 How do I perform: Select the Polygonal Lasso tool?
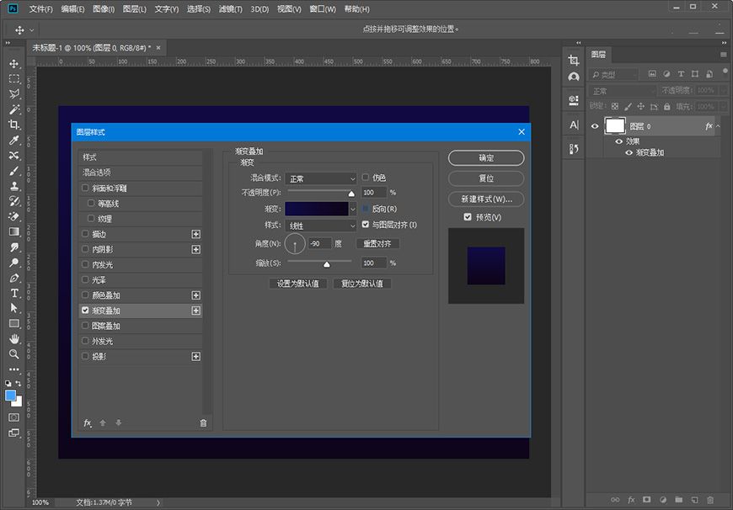[14, 94]
